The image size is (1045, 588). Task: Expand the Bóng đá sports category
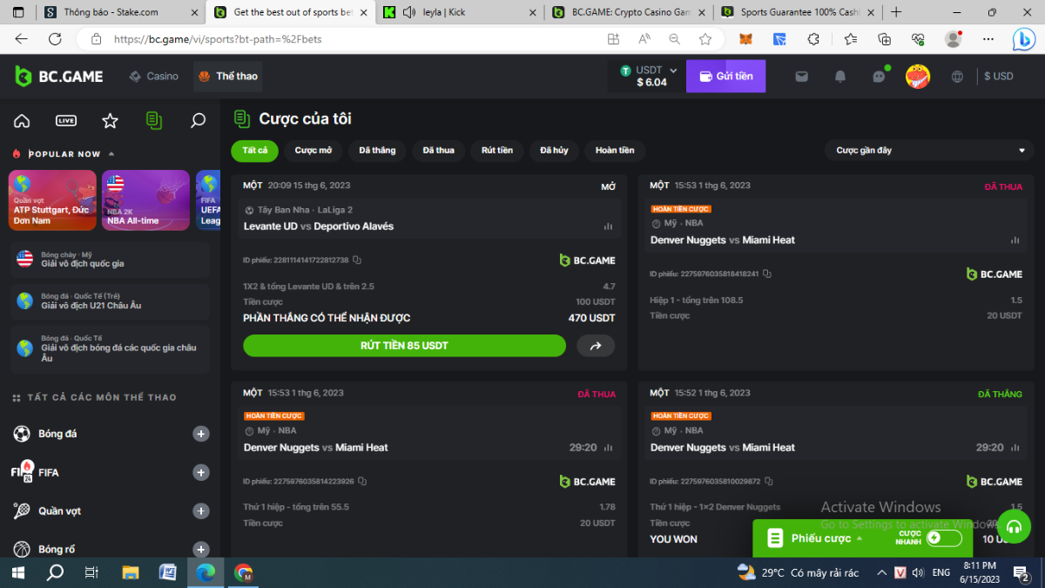(x=201, y=434)
